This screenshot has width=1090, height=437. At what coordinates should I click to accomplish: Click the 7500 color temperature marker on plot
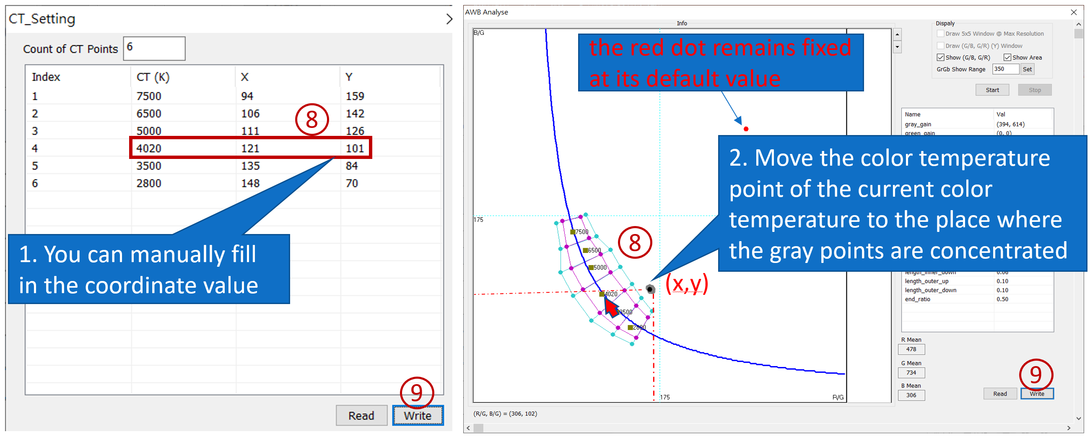click(573, 232)
